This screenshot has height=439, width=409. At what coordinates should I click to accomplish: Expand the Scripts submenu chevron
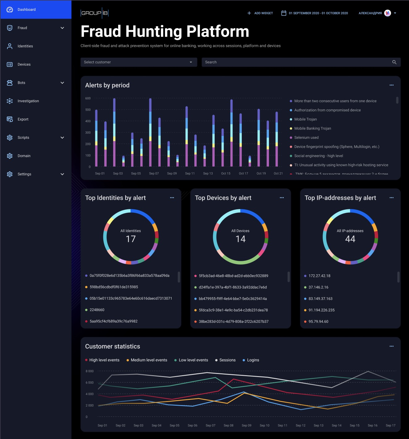pyautogui.click(x=62, y=137)
